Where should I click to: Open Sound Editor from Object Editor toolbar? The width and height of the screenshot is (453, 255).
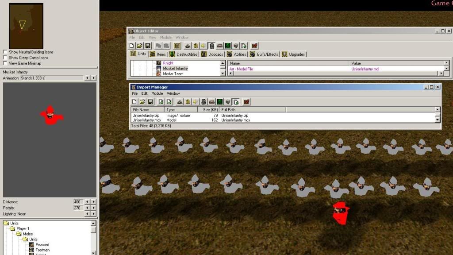(203, 46)
